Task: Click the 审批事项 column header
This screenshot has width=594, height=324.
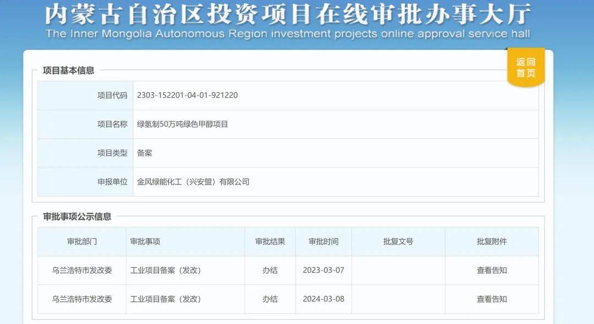Action: tap(146, 241)
